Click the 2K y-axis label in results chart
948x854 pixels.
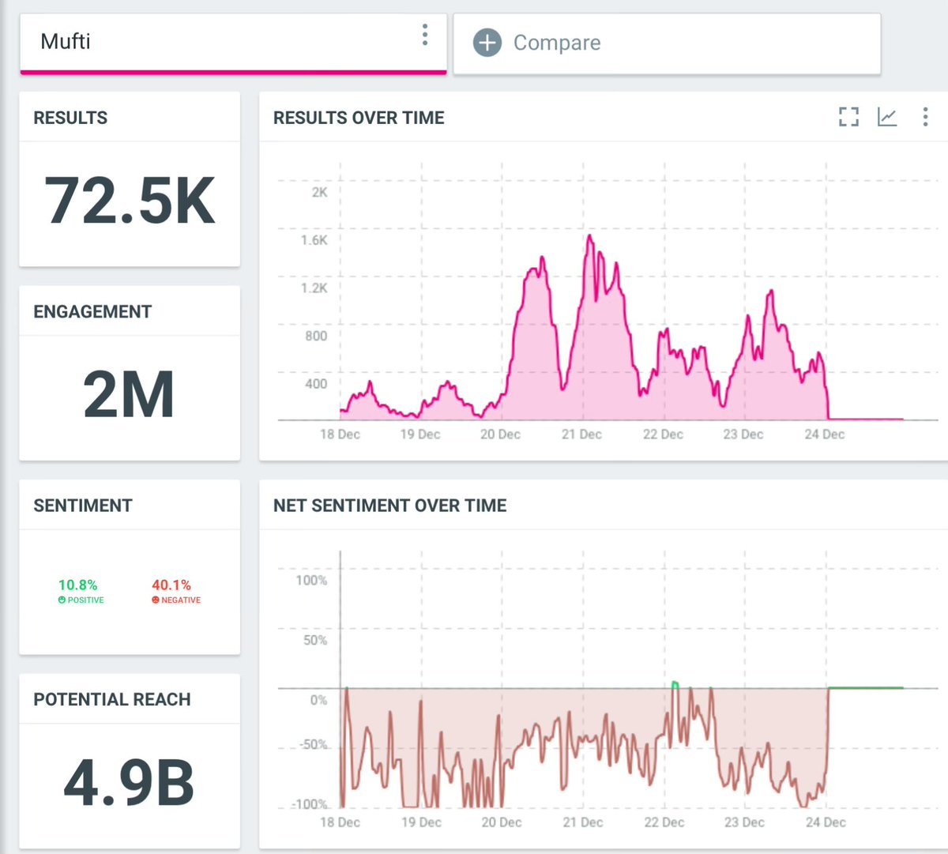(319, 192)
